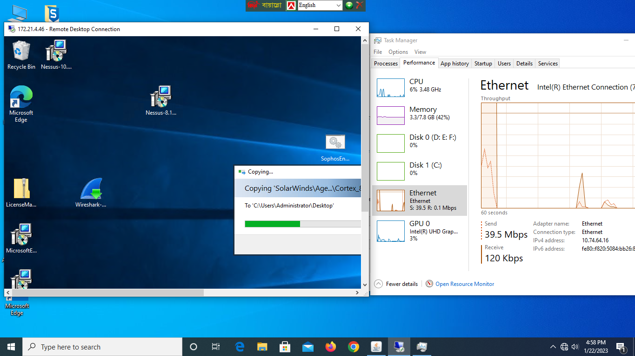Switch to the App history tab
The width and height of the screenshot is (635, 356).
pyautogui.click(x=455, y=64)
